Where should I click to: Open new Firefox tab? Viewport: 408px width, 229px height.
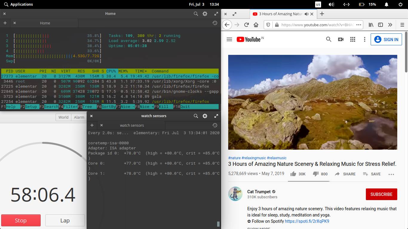coord(322,14)
